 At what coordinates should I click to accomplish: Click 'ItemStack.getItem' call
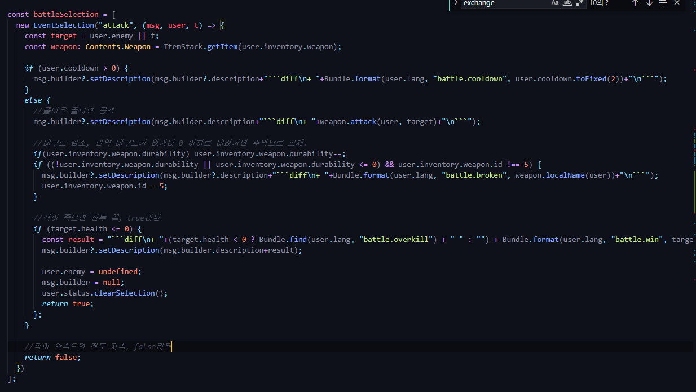pyautogui.click(x=200, y=46)
